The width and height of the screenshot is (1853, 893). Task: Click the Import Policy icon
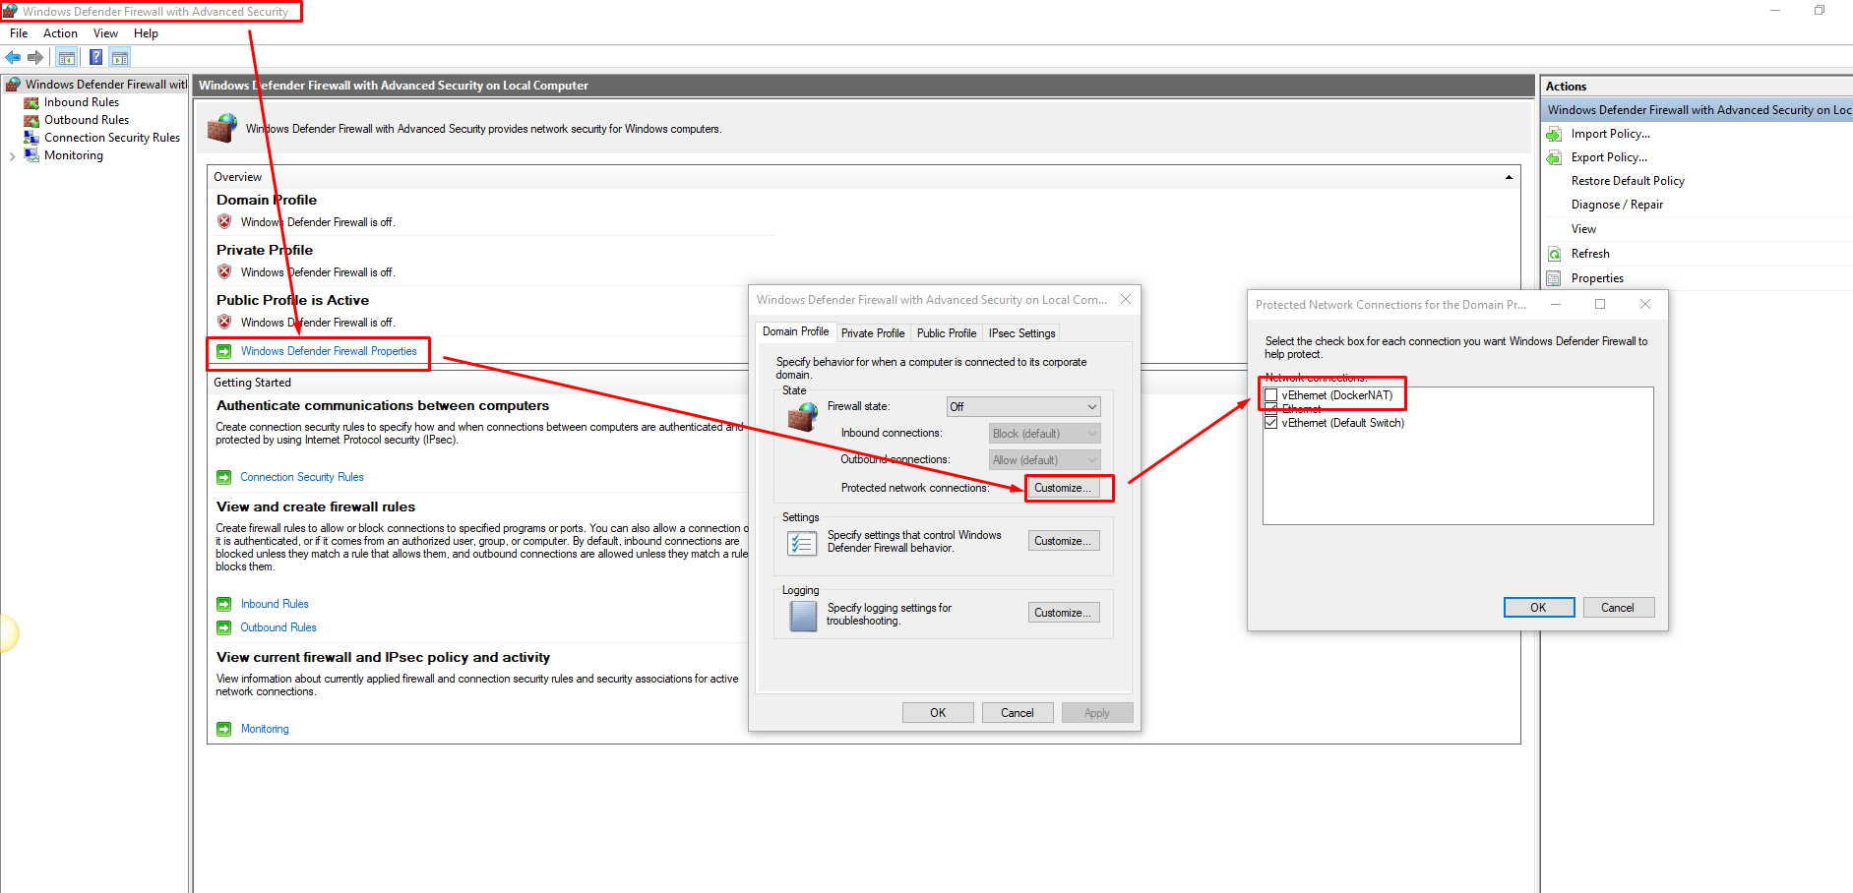1554,134
